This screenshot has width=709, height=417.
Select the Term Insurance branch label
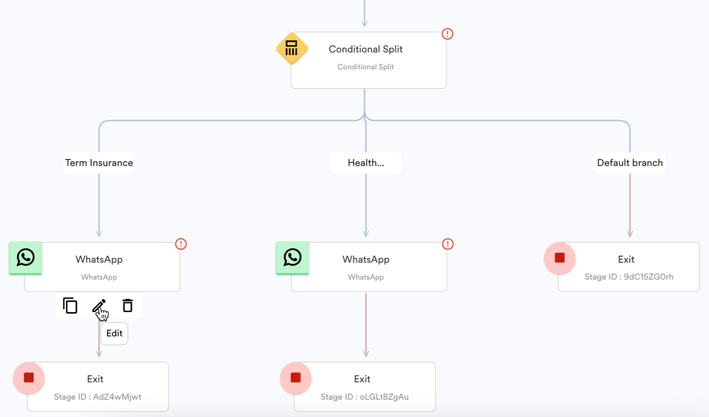coord(99,163)
